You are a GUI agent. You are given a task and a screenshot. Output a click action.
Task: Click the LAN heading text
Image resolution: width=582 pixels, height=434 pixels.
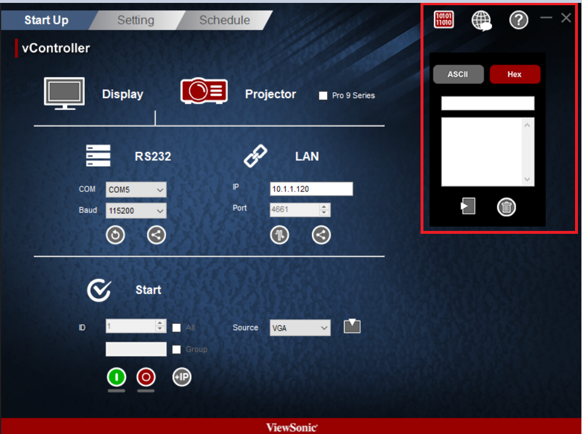307,157
